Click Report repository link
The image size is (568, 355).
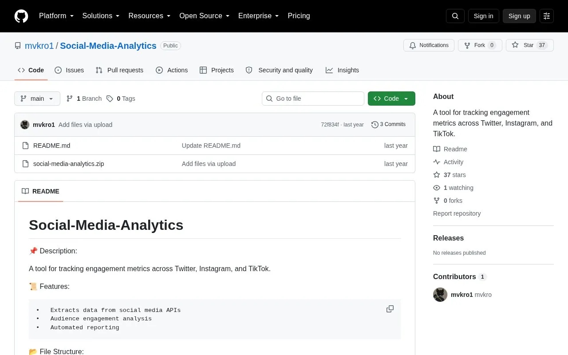point(457,213)
